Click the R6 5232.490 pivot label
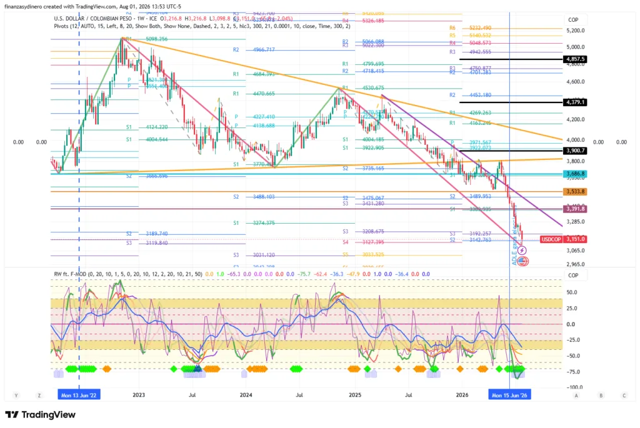The height and width of the screenshot is (428, 640). click(470, 28)
